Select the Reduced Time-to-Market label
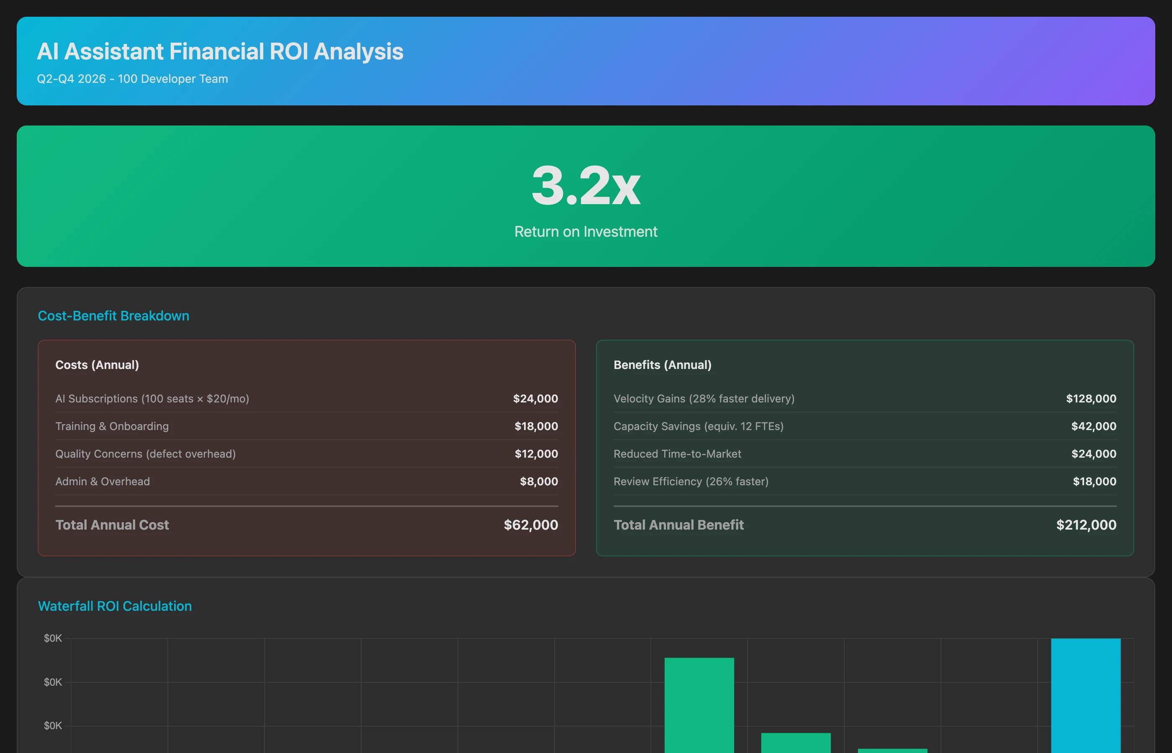 click(678, 454)
